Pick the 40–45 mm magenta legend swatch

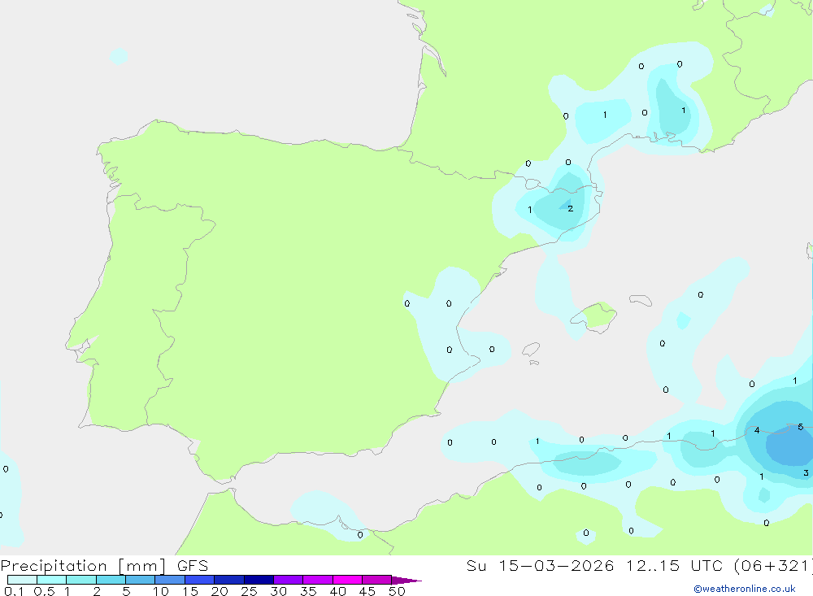coord(347,580)
